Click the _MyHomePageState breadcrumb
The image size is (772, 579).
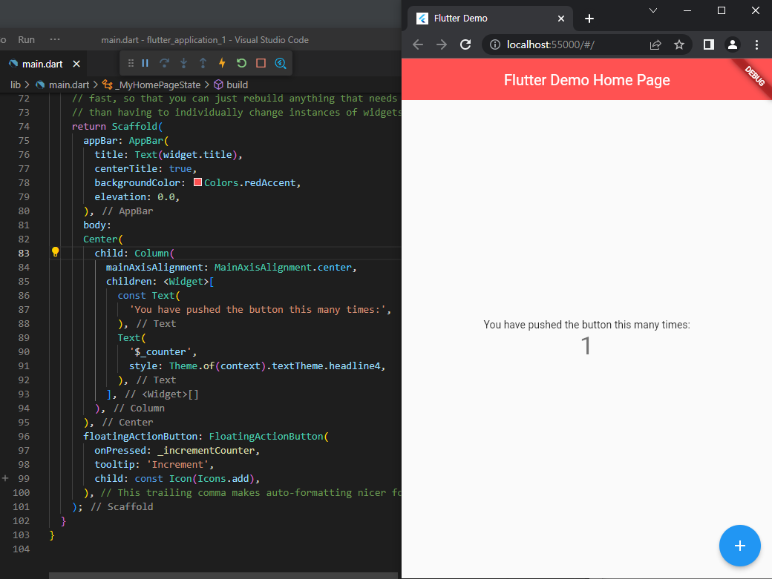pos(160,85)
